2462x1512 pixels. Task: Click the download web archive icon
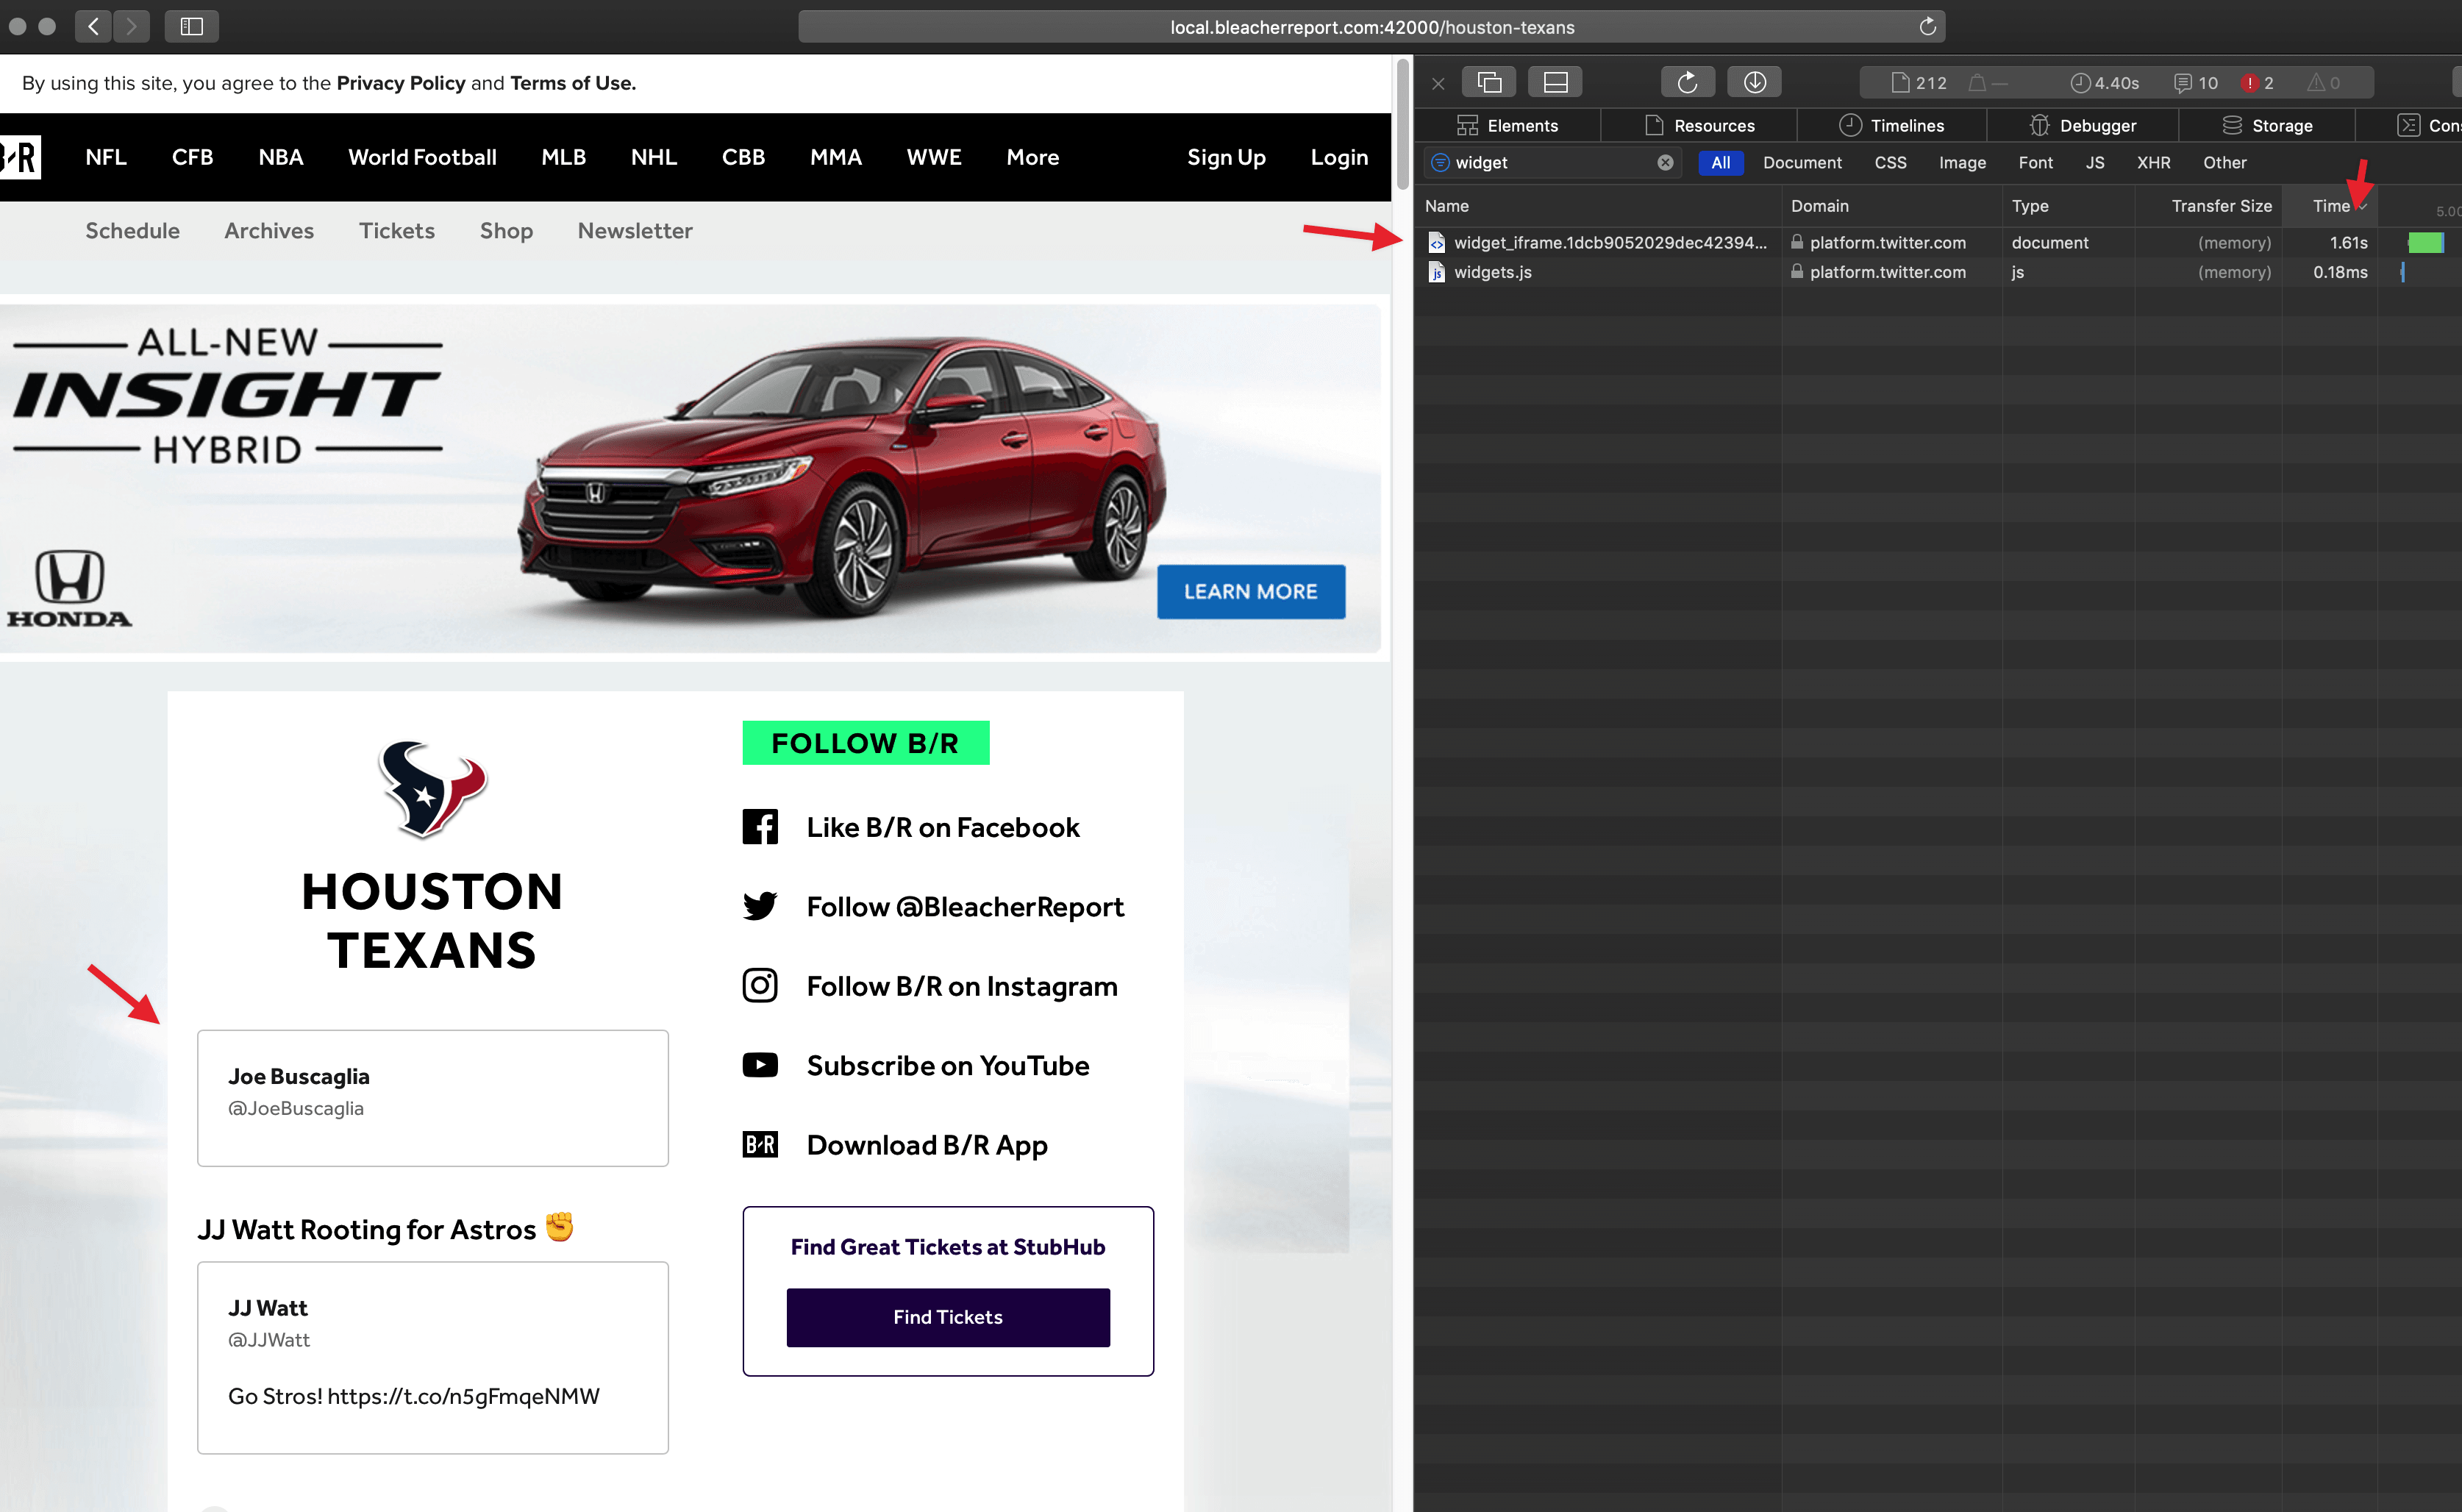point(1754,82)
